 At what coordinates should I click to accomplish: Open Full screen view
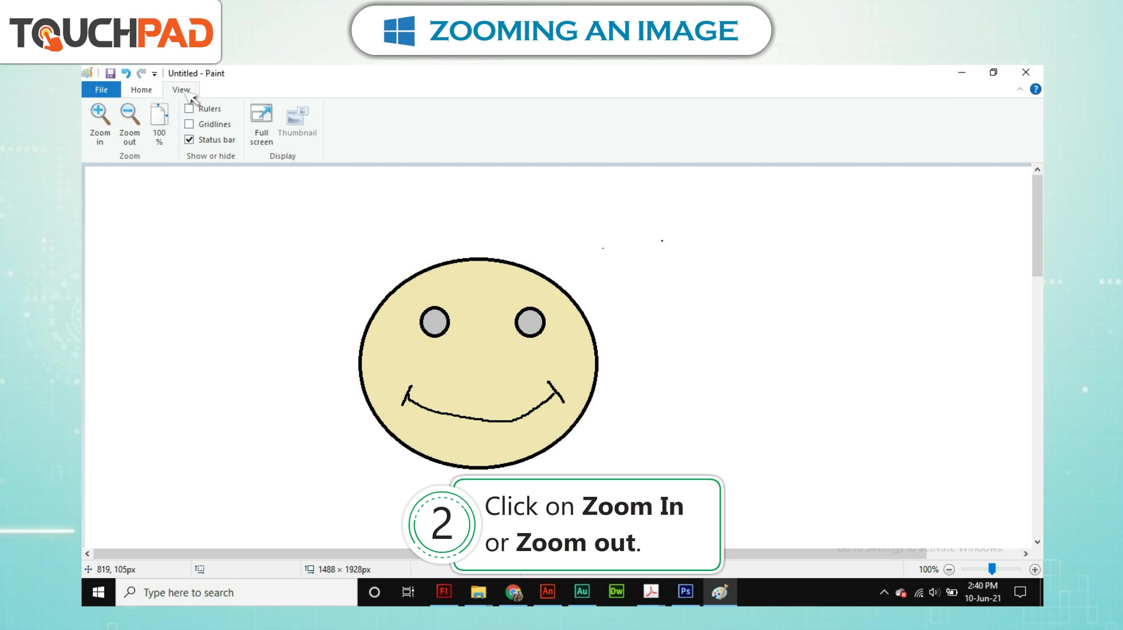tap(261, 114)
